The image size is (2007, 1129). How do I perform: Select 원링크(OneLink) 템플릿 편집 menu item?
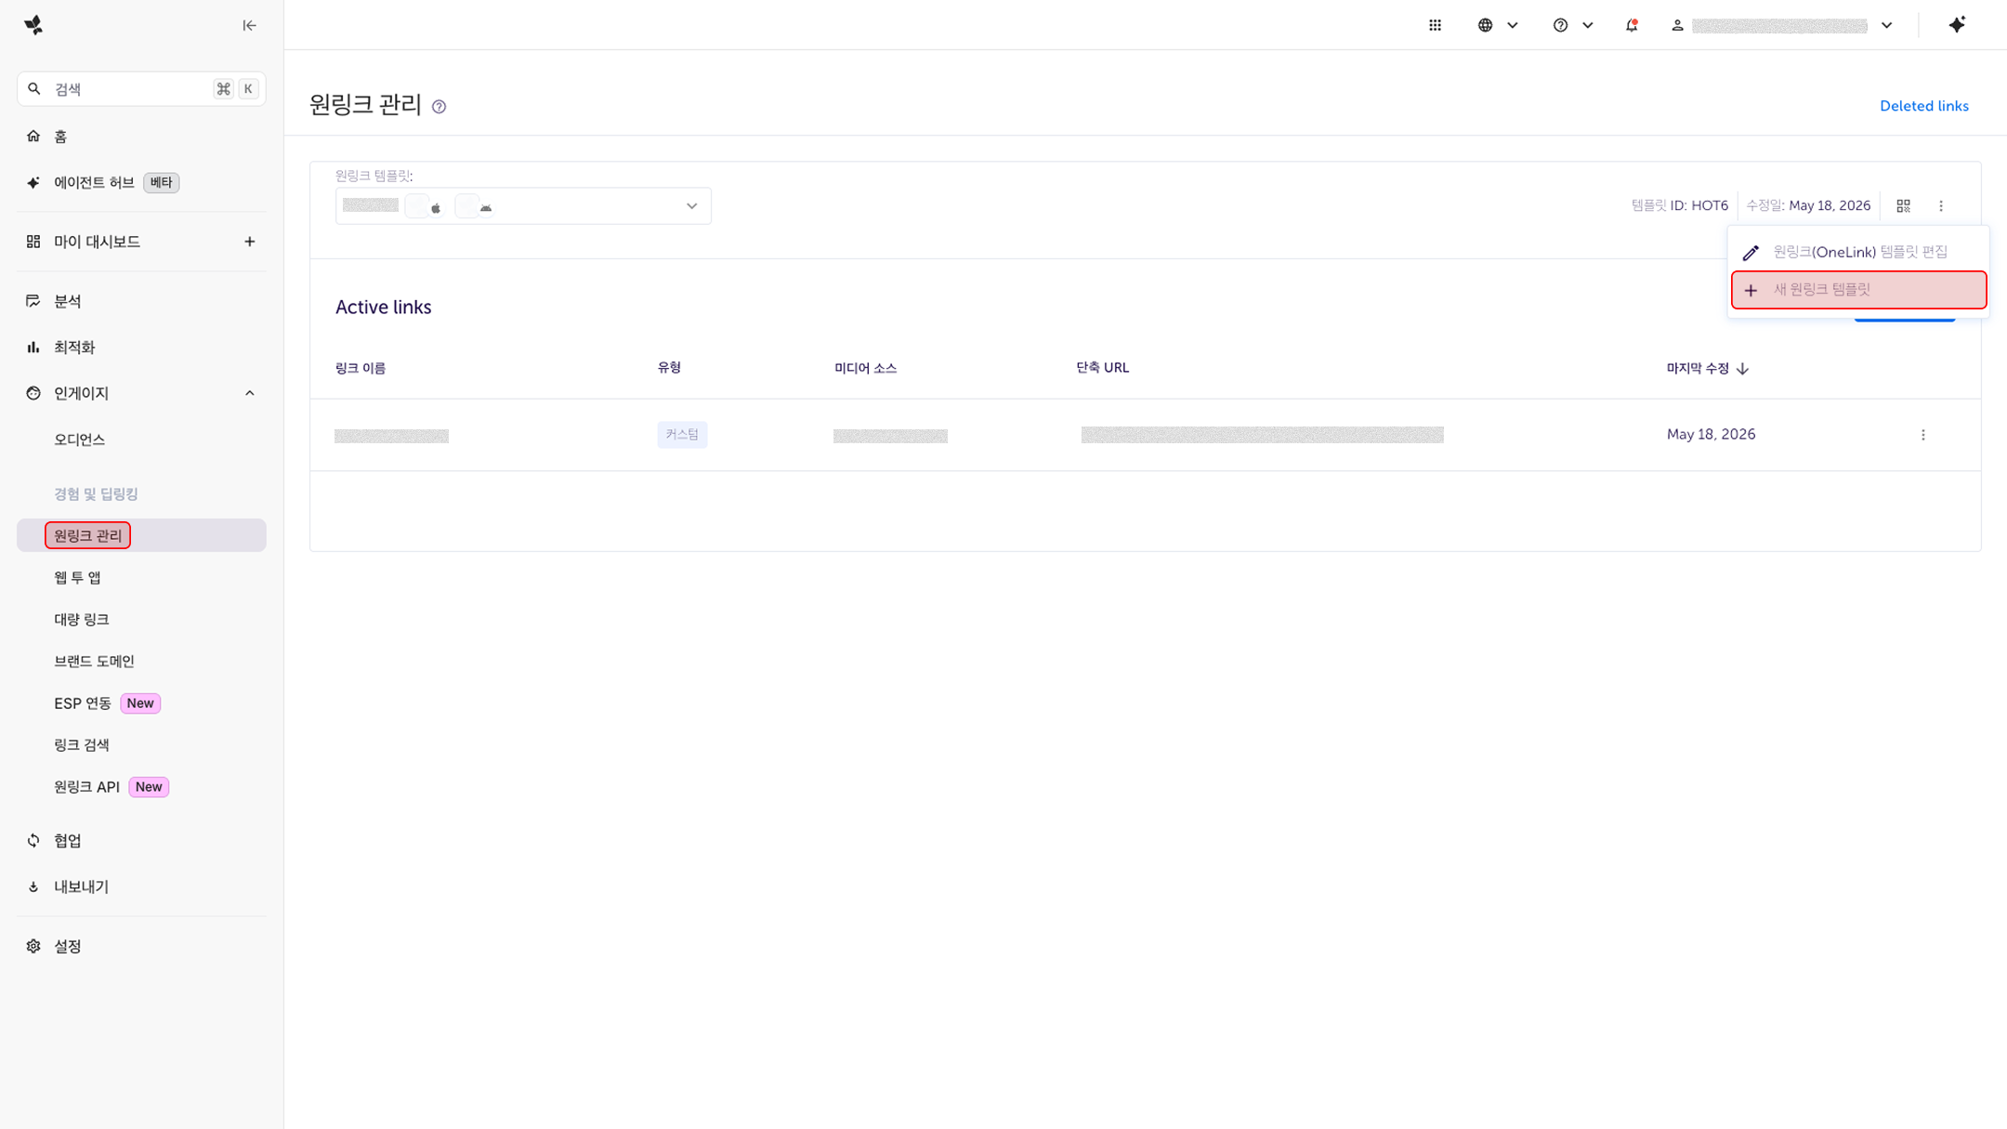coord(1858,252)
